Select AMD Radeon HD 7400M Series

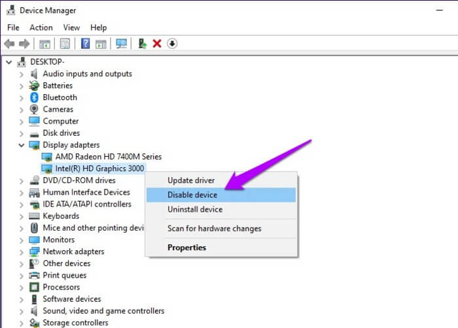point(109,157)
